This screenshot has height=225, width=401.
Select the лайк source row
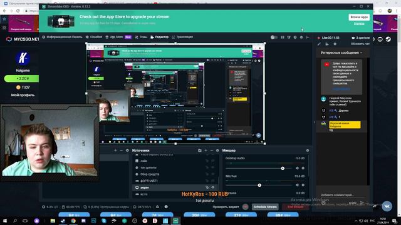pos(175,161)
